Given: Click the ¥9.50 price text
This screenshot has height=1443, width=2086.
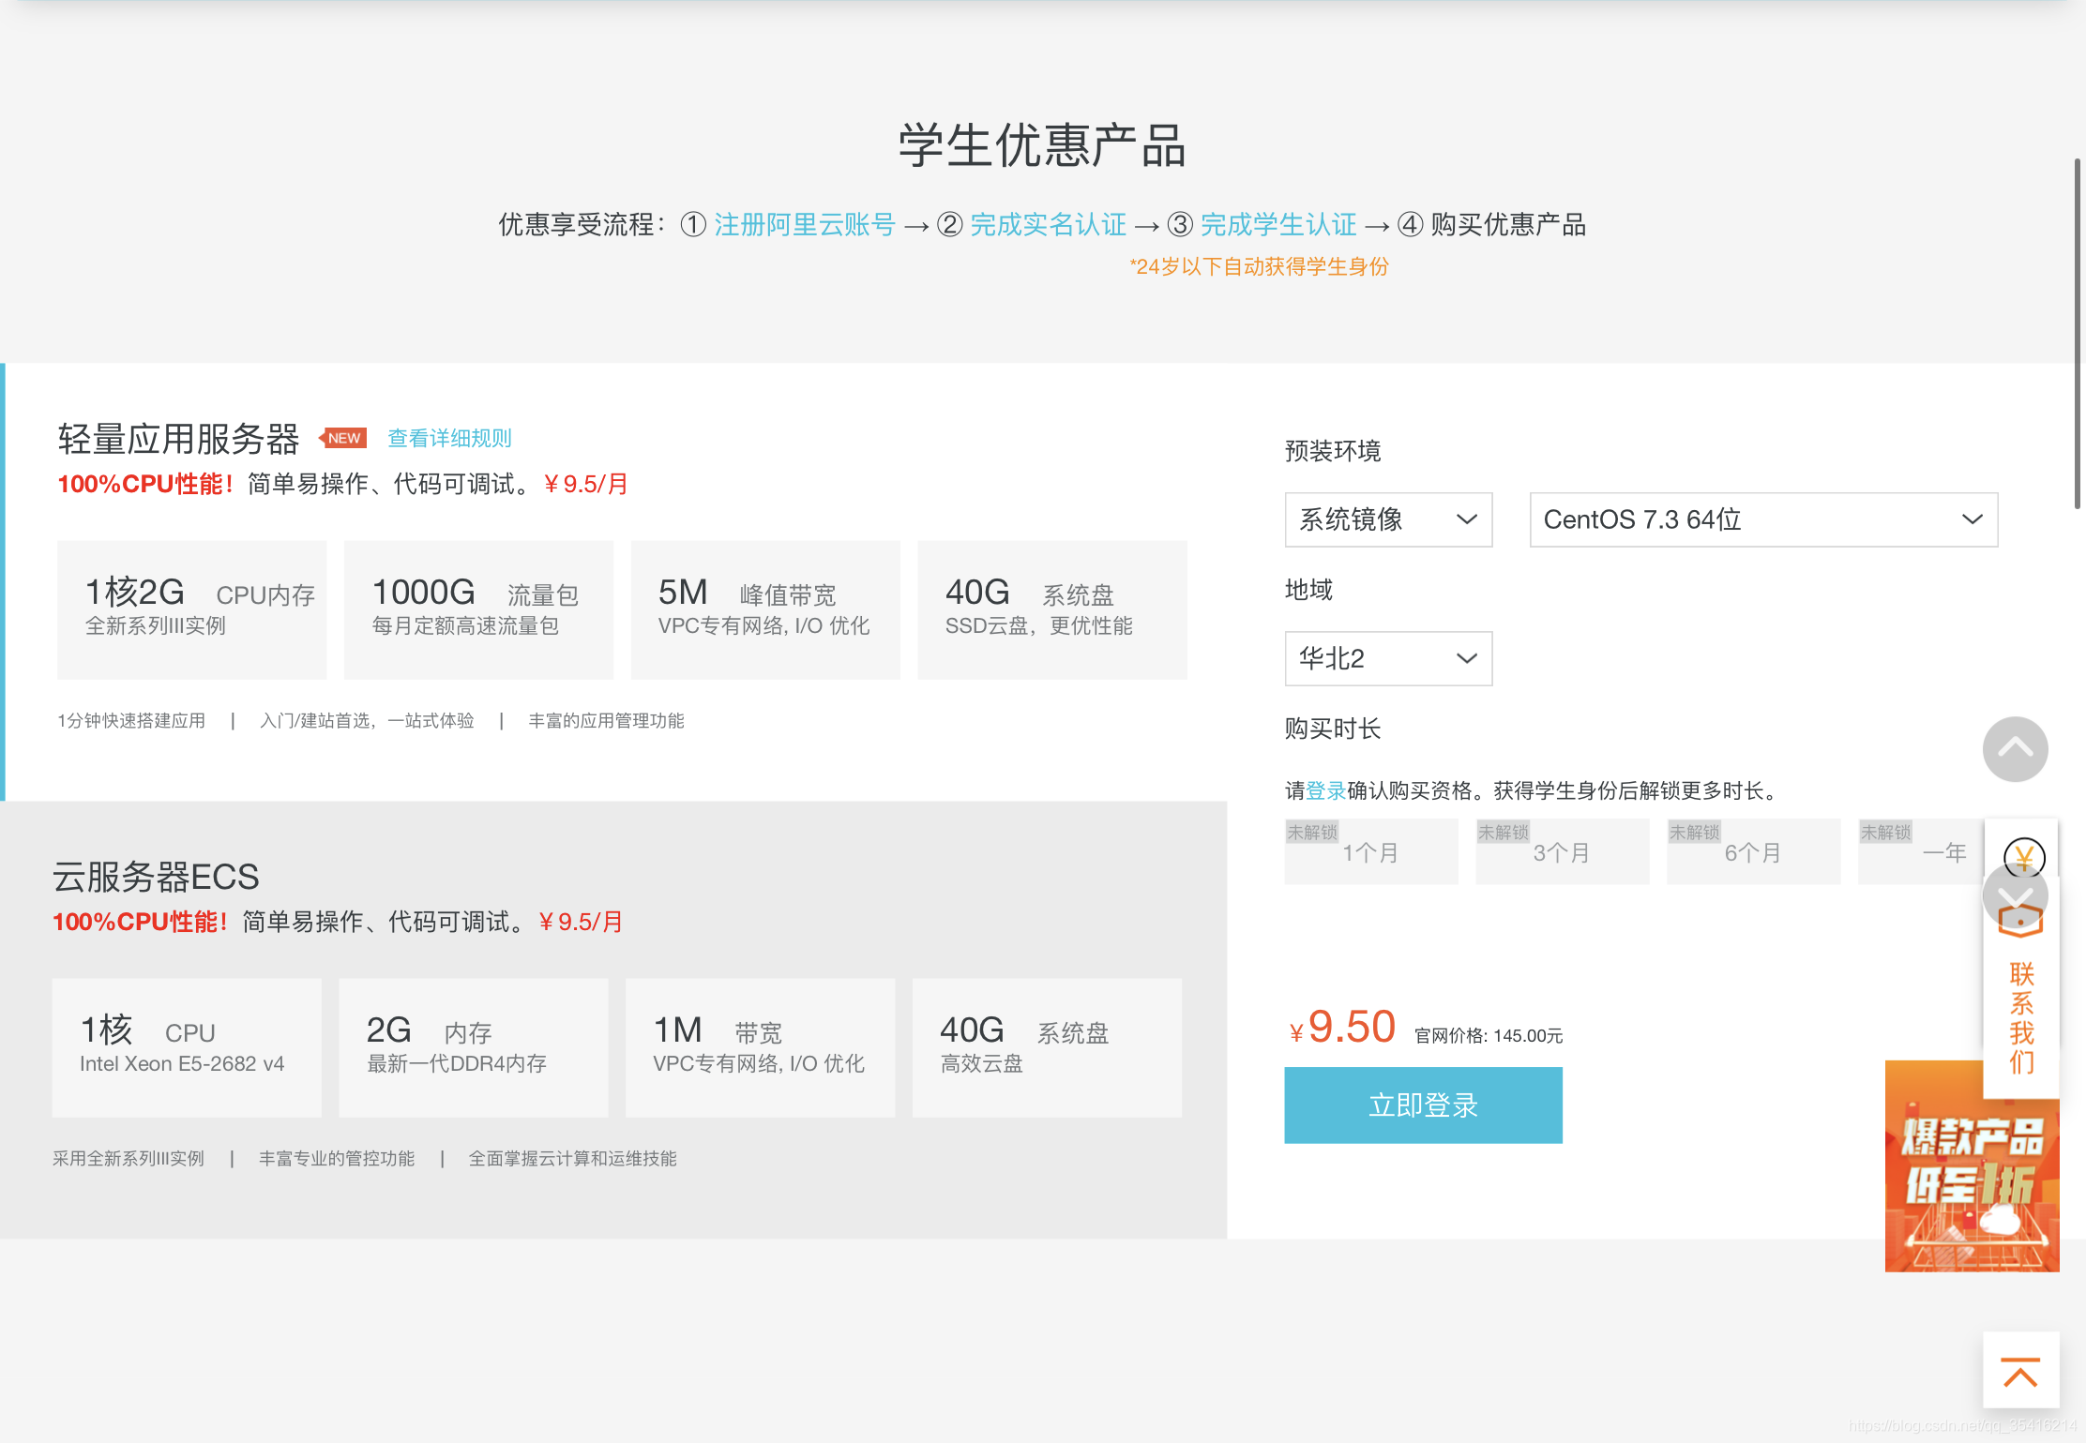Looking at the screenshot, I should (x=1342, y=1028).
